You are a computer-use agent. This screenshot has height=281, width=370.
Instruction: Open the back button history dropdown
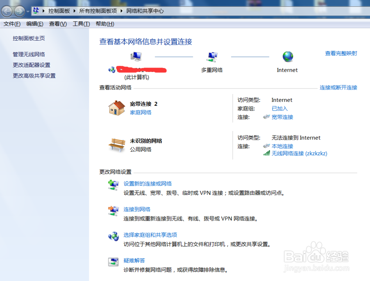coord(27,11)
